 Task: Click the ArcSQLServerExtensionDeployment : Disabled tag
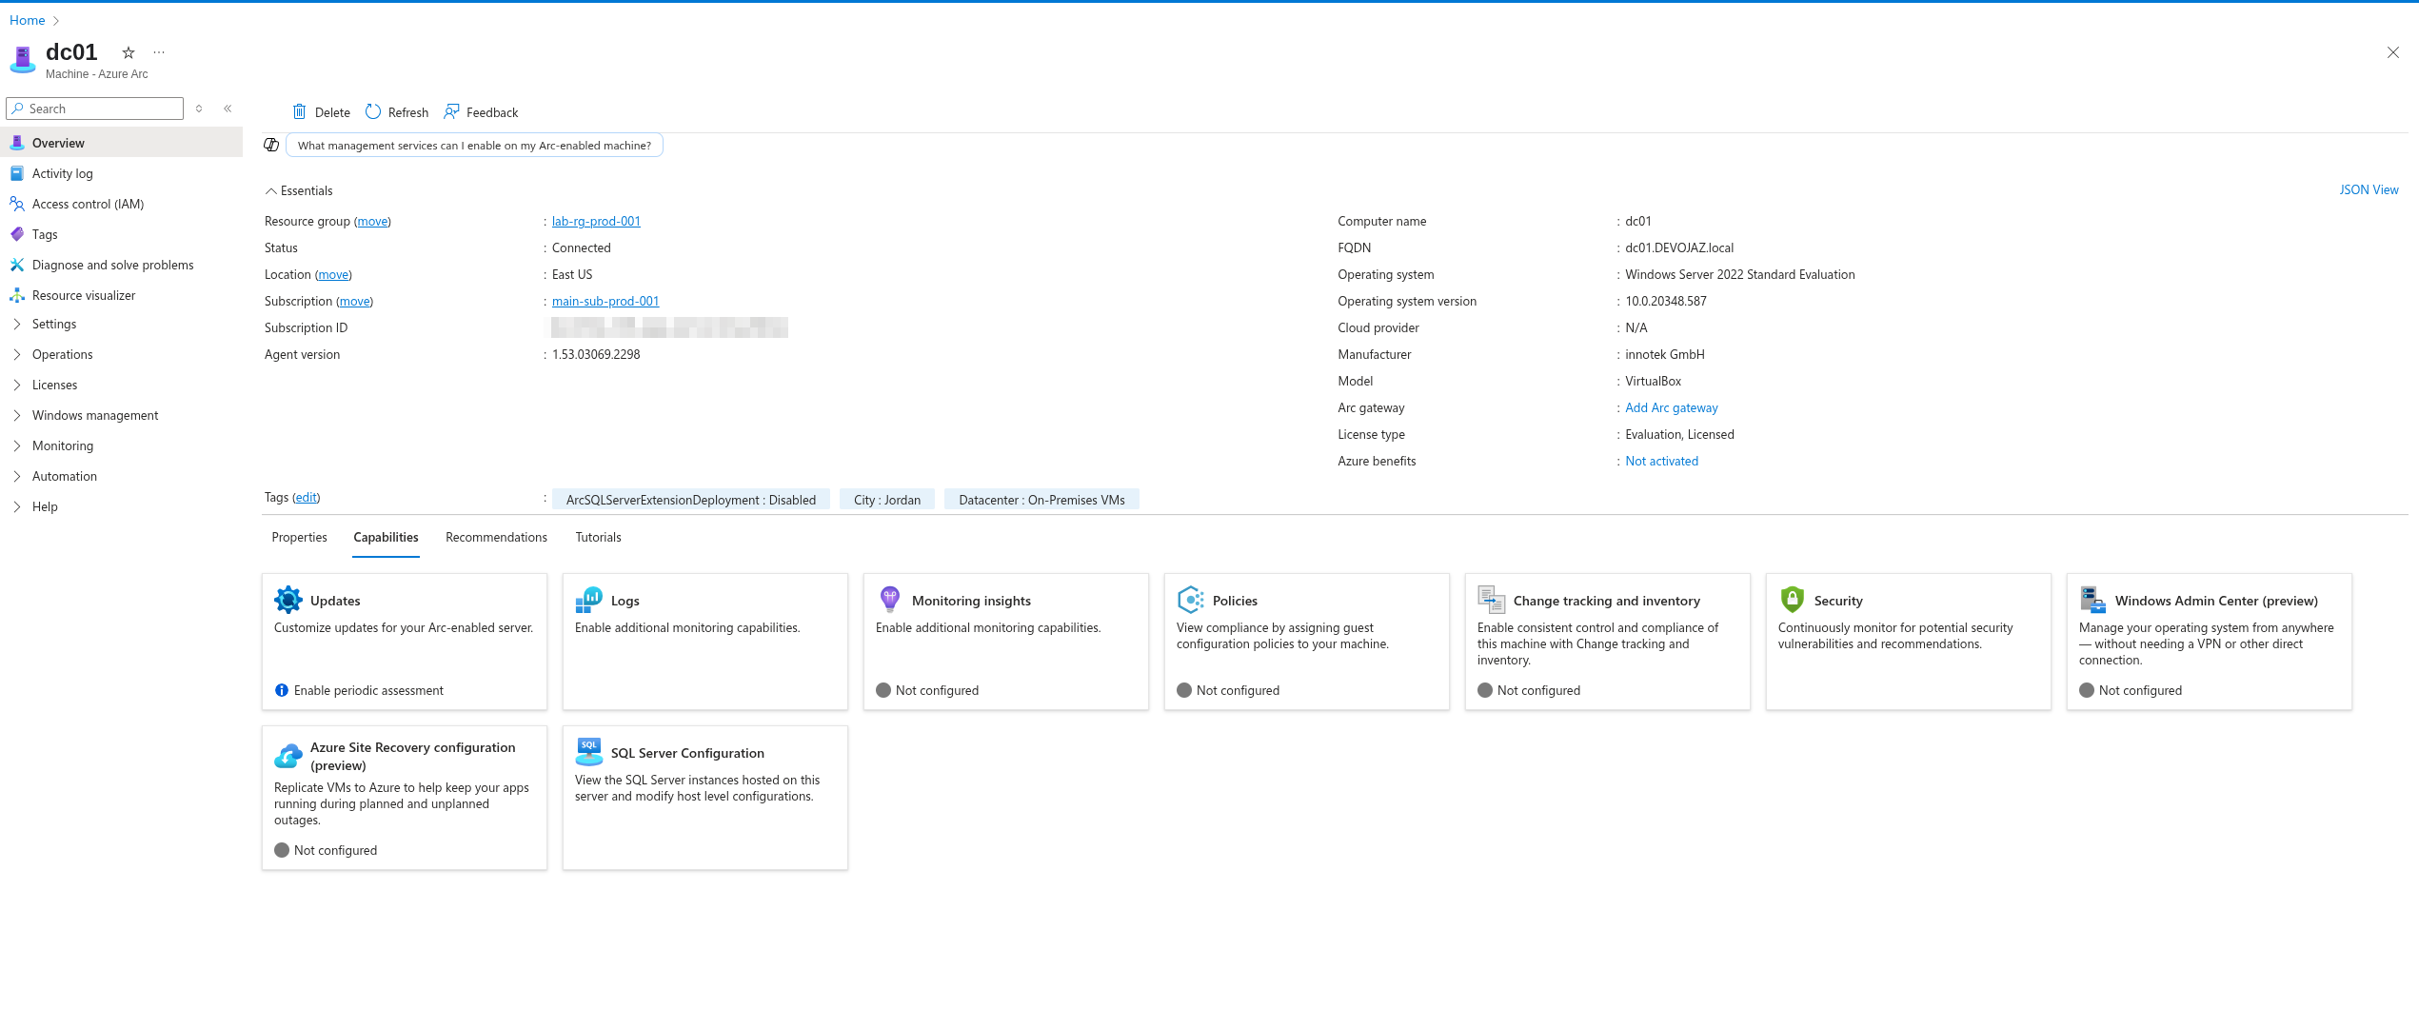pos(691,500)
